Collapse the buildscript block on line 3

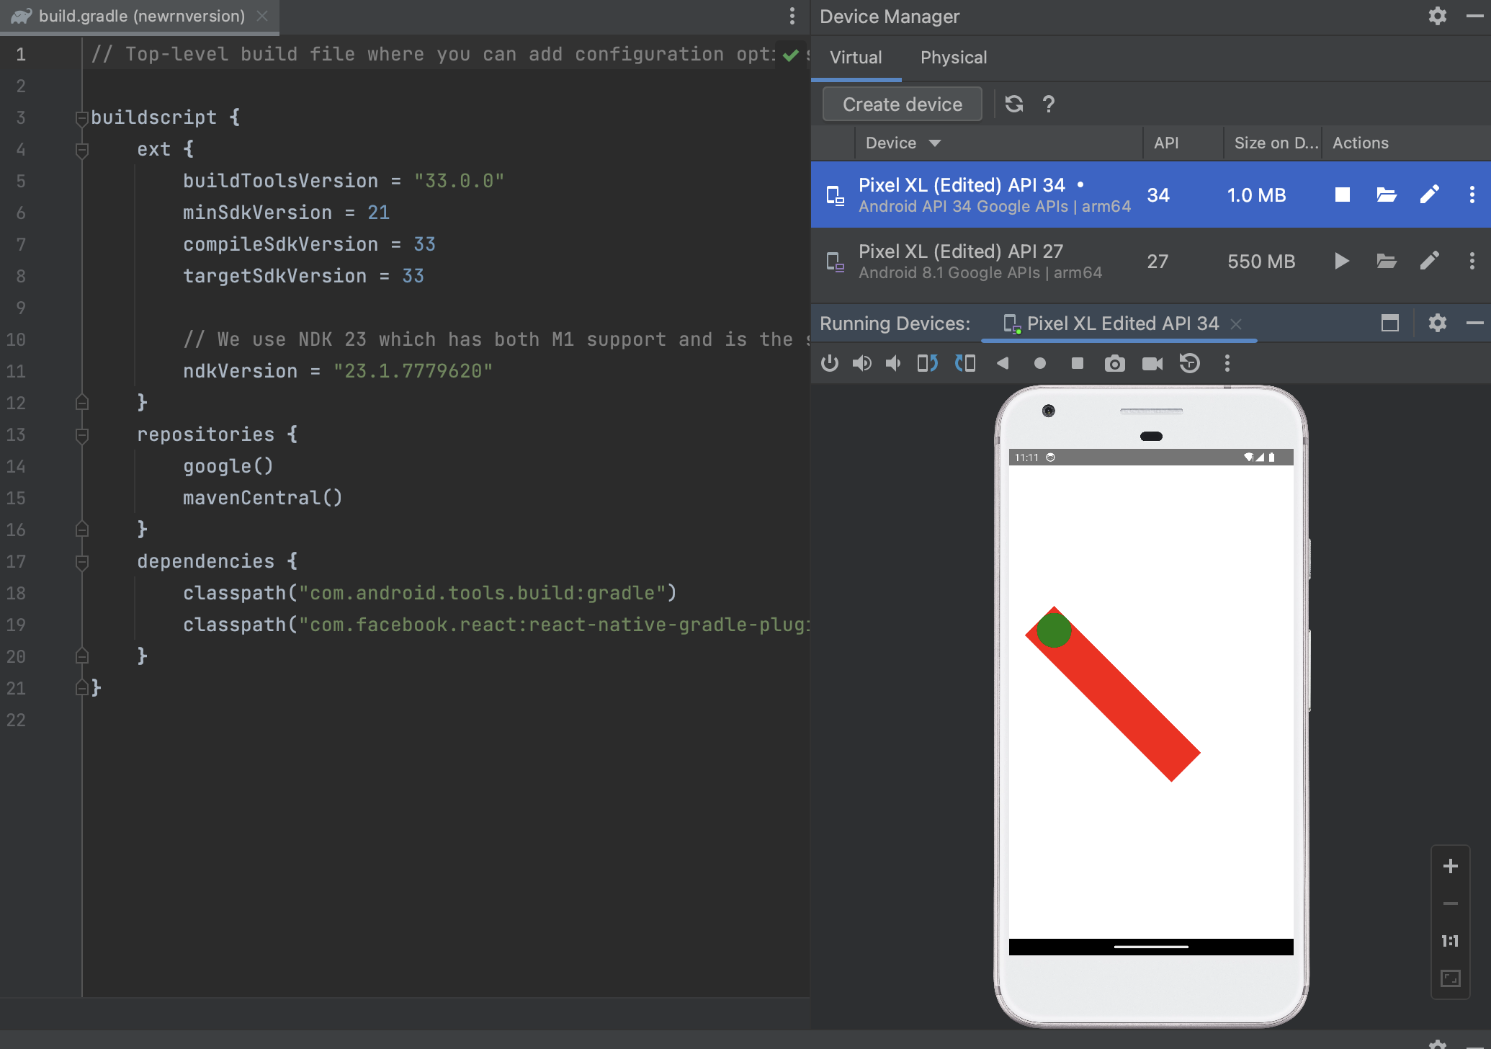coord(81,117)
